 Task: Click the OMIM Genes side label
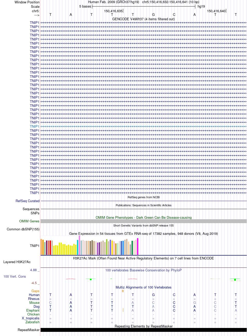(29, 221)
